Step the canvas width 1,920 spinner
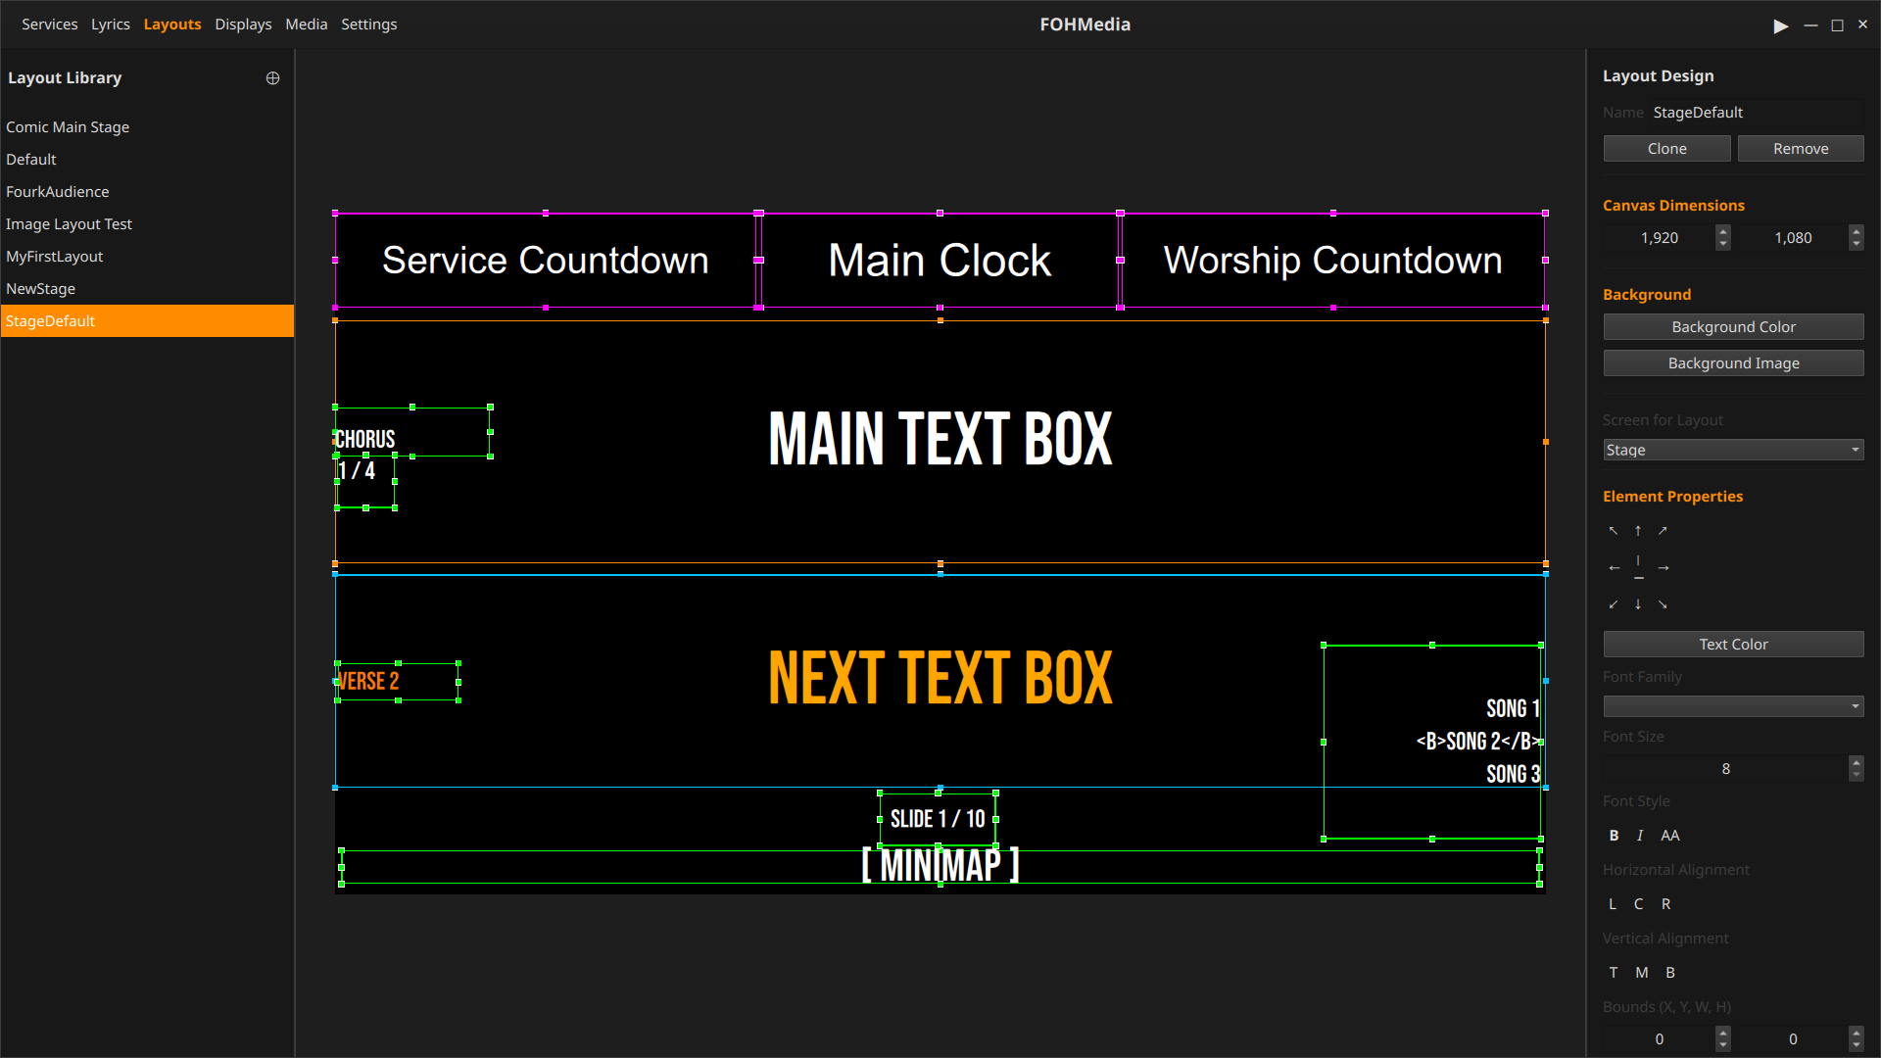Screen dimensions: 1881x1058 click(x=1722, y=238)
